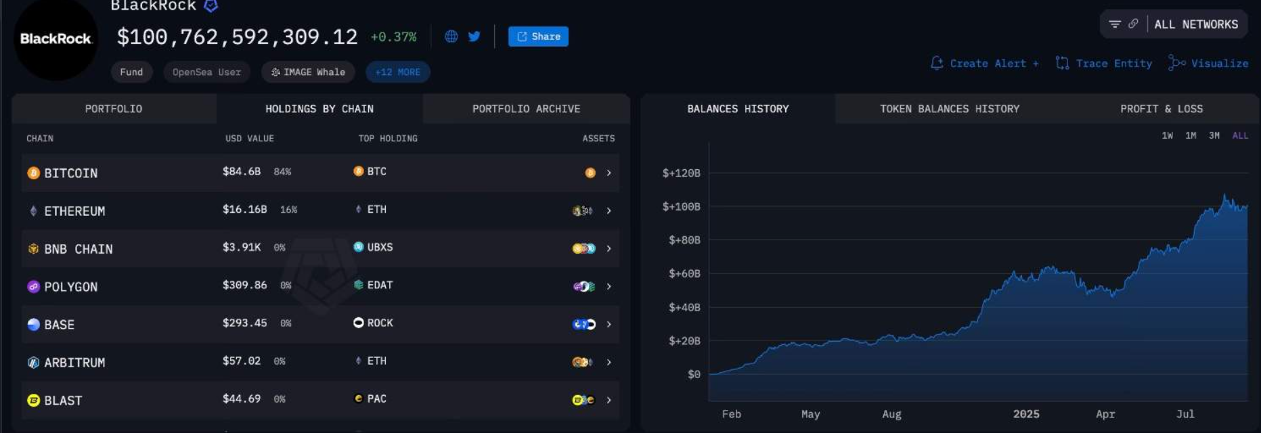The height and width of the screenshot is (433, 1261).
Task: Expand the Base row chevron
Action: tap(609, 325)
